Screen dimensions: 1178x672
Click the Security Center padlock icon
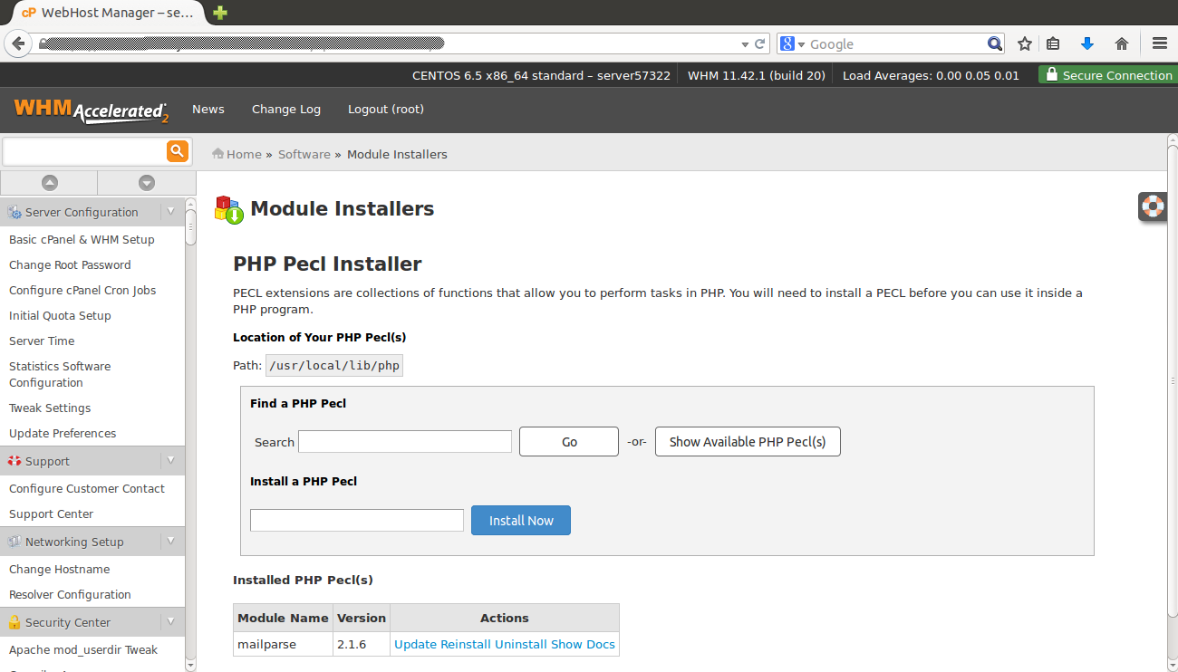click(14, 622)
